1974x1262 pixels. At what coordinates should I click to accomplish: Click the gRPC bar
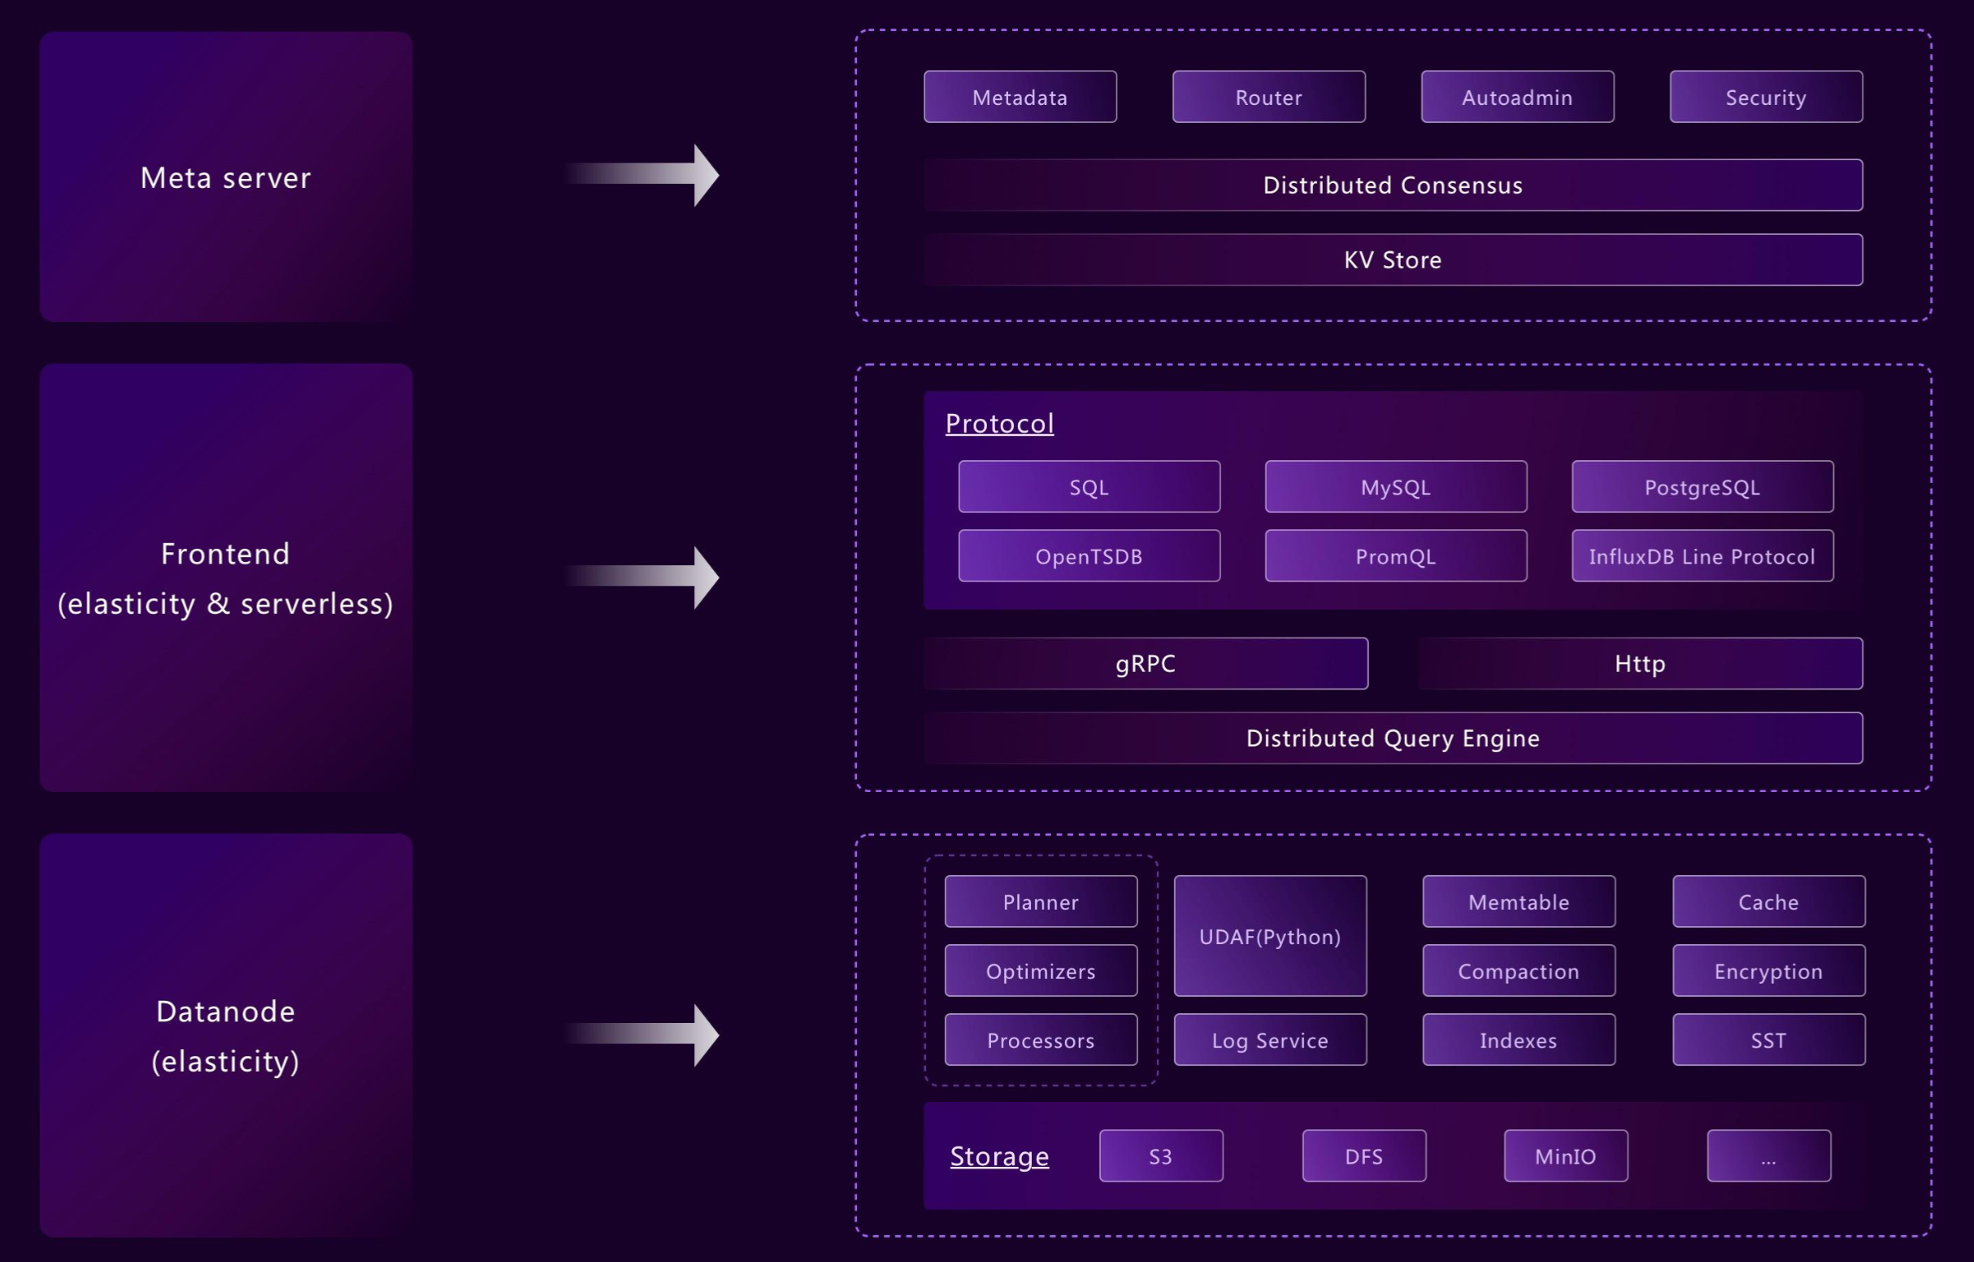(x=1146, y=663)
